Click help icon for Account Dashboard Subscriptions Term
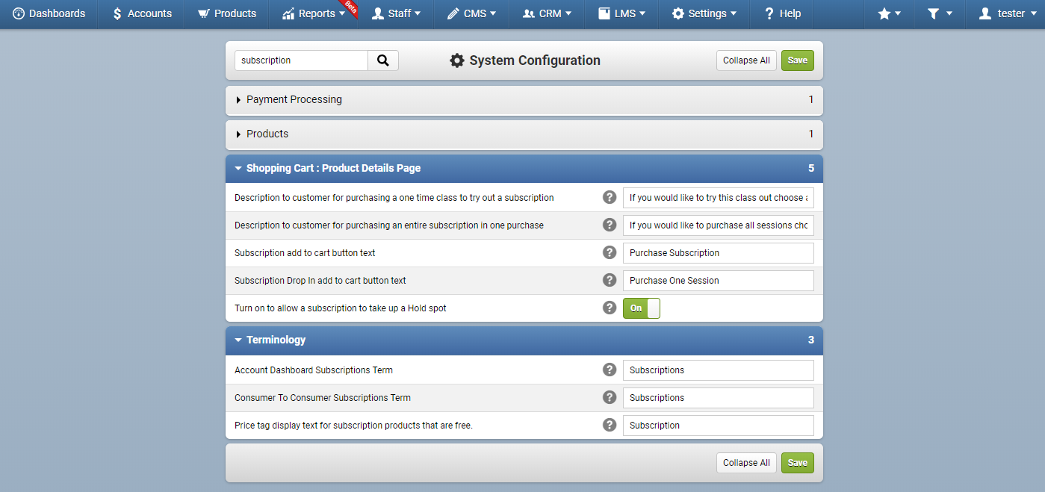Viewport: 1045px width, 492px height. (610, 370)
